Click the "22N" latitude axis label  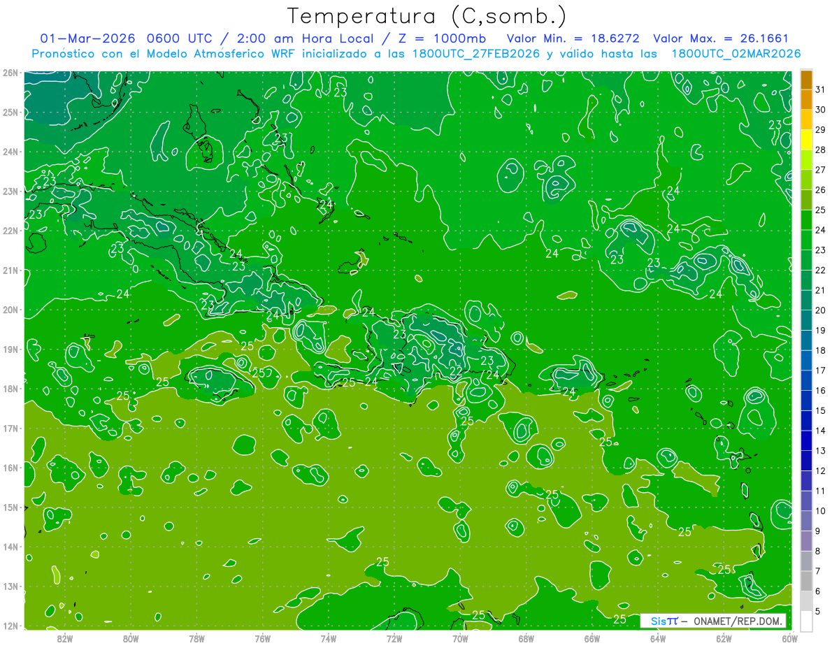tap(10, 231)
